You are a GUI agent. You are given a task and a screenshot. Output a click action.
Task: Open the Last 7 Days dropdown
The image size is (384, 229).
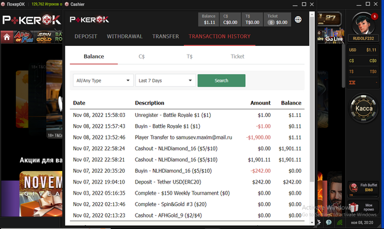pos(165,80)
